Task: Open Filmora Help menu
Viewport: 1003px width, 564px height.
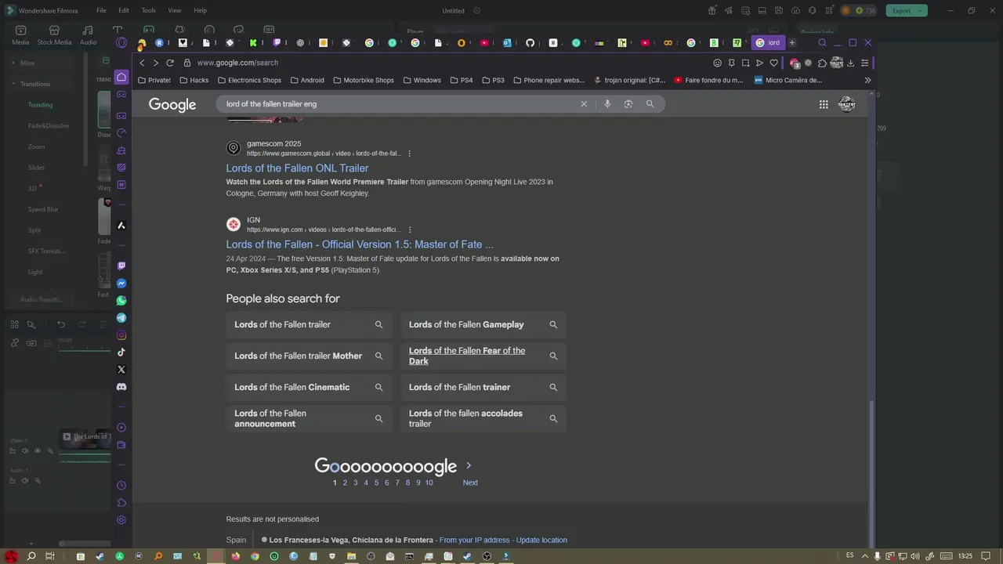Action: (201, 11)
